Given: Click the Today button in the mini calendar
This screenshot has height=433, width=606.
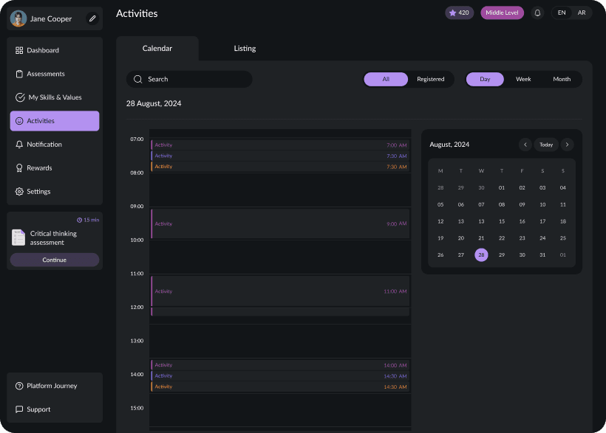Looking at the screenshot, I should tap(548, 145).
